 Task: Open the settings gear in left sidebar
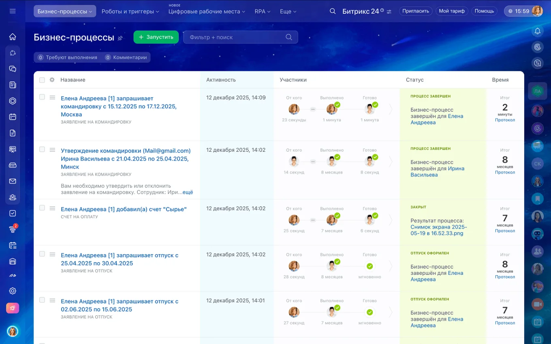pyautogui.click(x=13, y=291)
